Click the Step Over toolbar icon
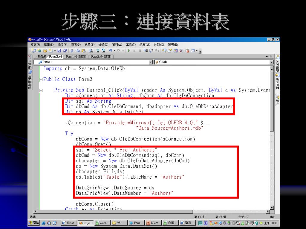306x229 pixels. pyautogui.click(x=151, y=51)
